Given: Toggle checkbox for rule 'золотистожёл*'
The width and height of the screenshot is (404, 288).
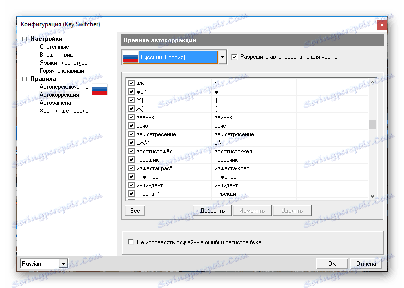Looking at the screenshot, I should click(x=131, y=151).
